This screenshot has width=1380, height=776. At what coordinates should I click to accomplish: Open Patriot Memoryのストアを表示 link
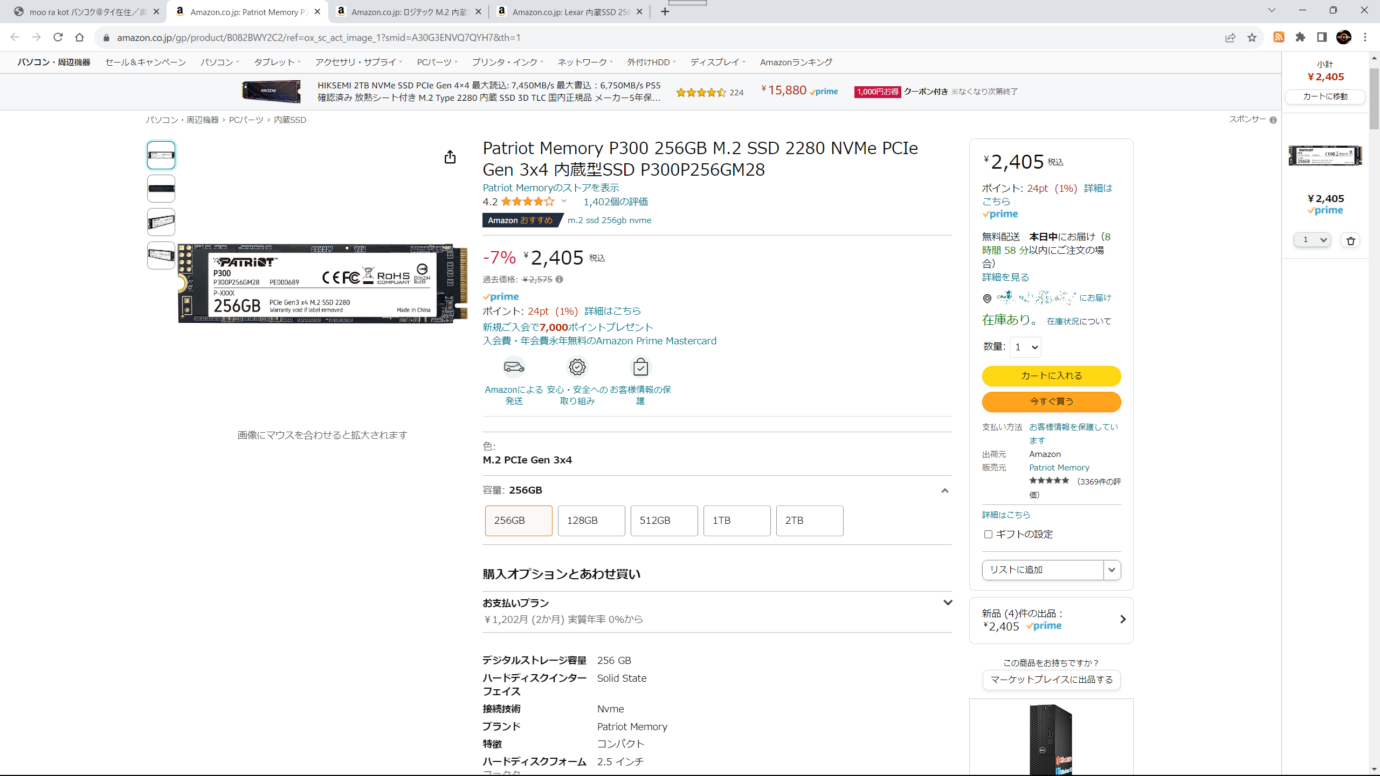click(x=551, y=188)
